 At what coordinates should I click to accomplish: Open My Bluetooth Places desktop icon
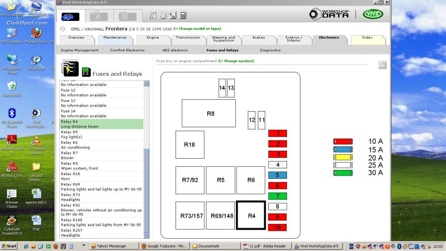tap(12, 118)
